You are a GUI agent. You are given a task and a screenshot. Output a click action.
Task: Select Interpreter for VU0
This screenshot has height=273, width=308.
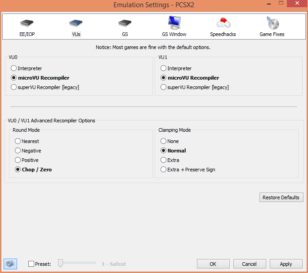point(14,68)
